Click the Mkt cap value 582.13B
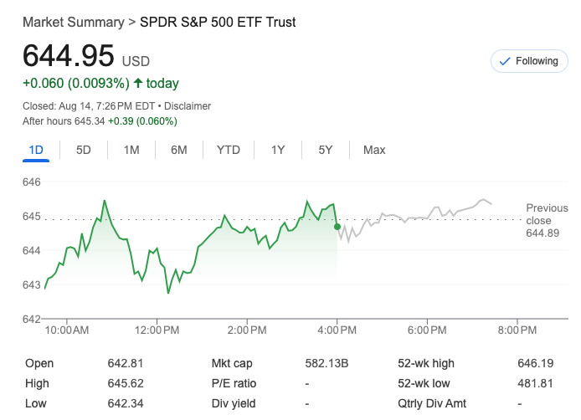Viewport: 581px width, 420px height. (326, 364)
